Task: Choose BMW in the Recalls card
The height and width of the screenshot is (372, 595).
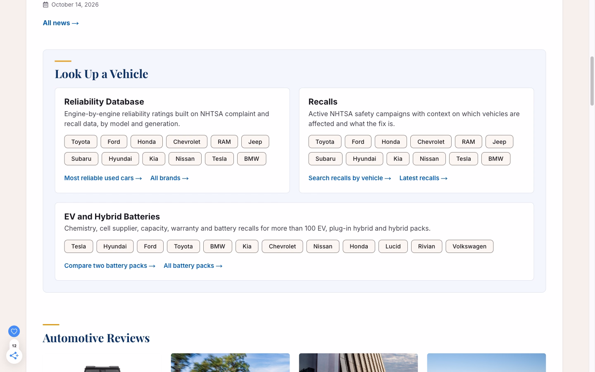Action: tap(496, 159)
